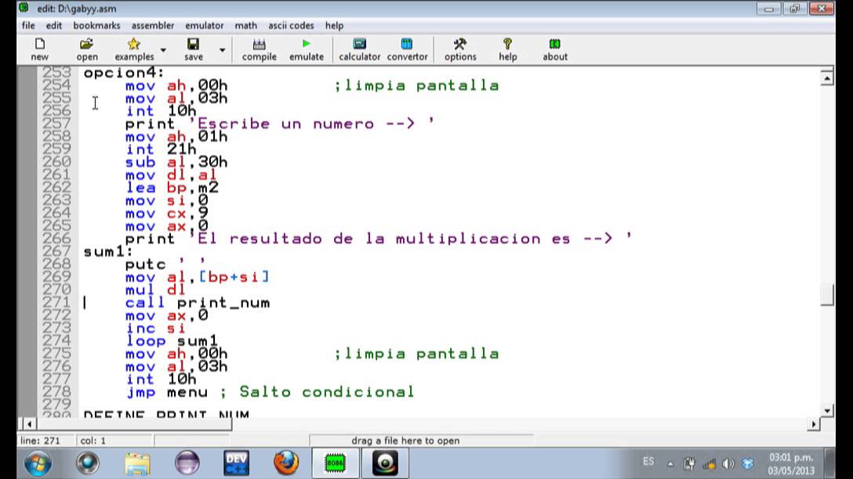The width and height of the screenshot is (853, 479).
Task: Click 'El resultado de la multiplicacion' string
Action: [x=411, y=239]
